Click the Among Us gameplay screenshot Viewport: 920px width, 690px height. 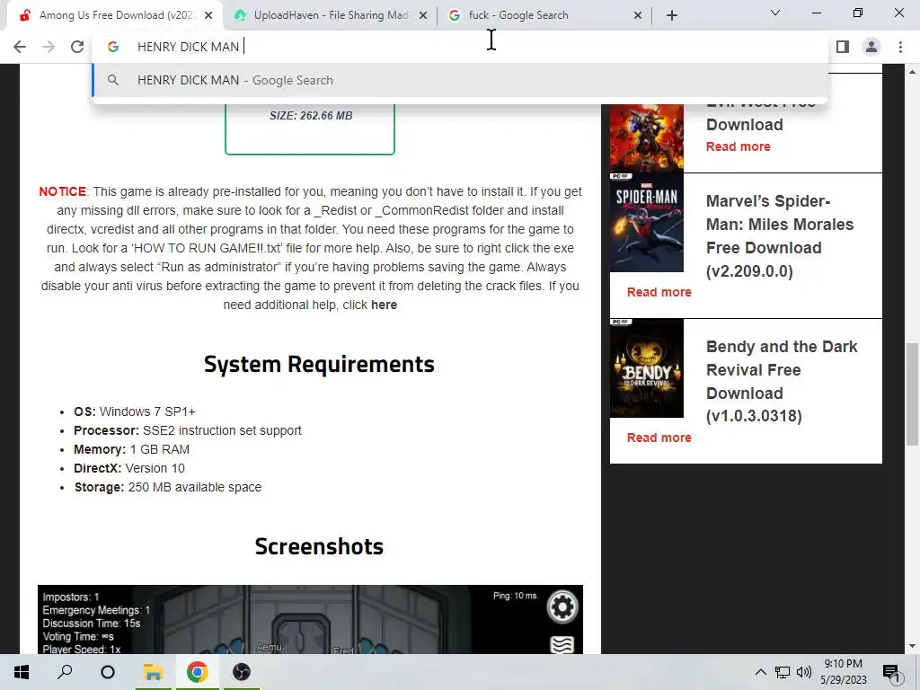click(310, 619)
